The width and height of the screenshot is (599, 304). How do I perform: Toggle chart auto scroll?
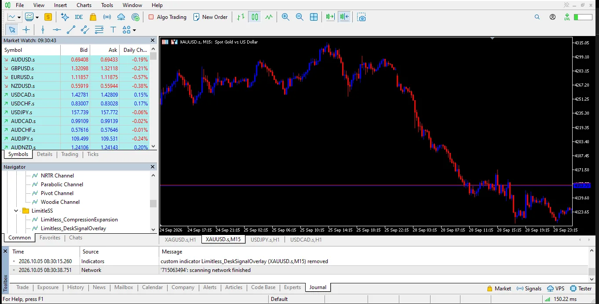(x=330, y=17)
